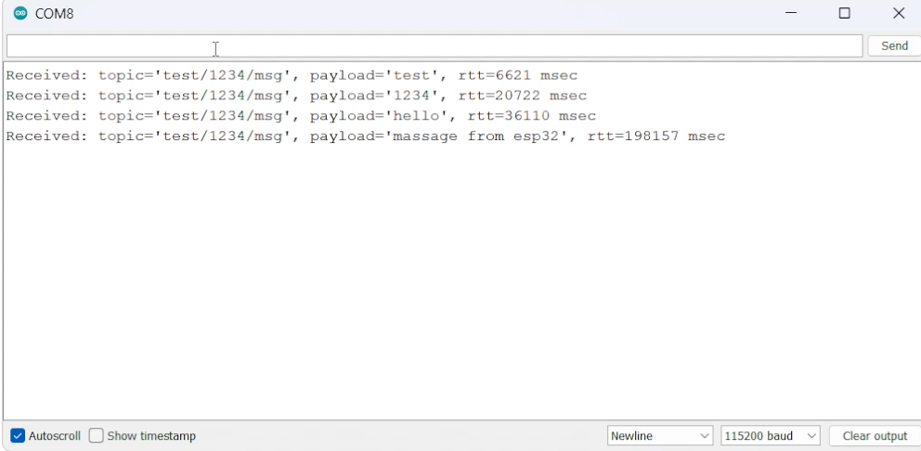Click the Clear output button

coord(874,436)
